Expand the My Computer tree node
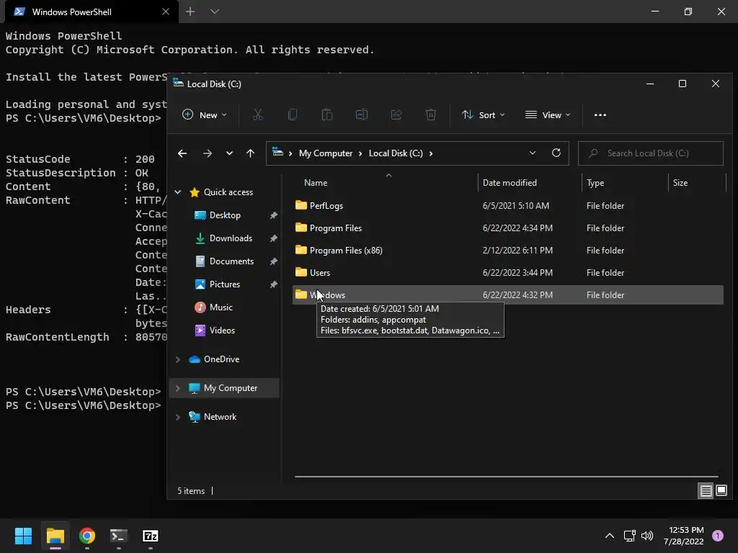 (x=178, y=388)
